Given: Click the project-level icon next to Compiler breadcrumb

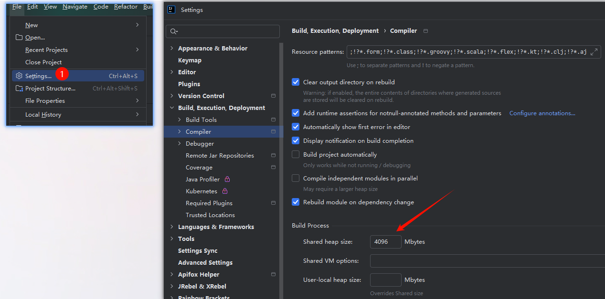Looking at the screenshot, I should 425,31.
